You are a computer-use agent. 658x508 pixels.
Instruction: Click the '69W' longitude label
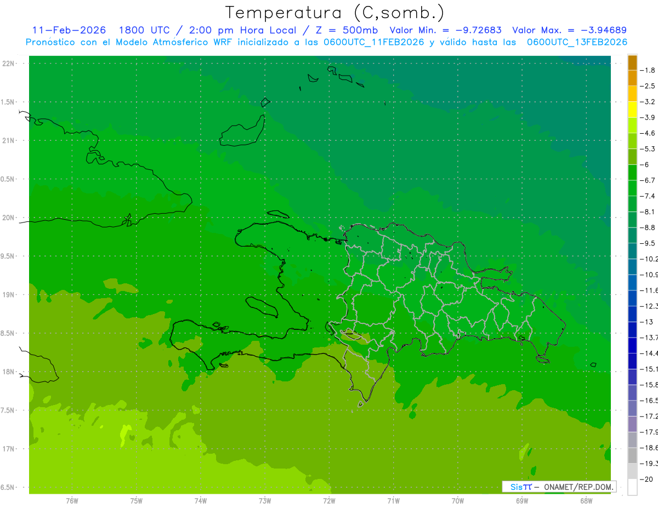[521, 501]
